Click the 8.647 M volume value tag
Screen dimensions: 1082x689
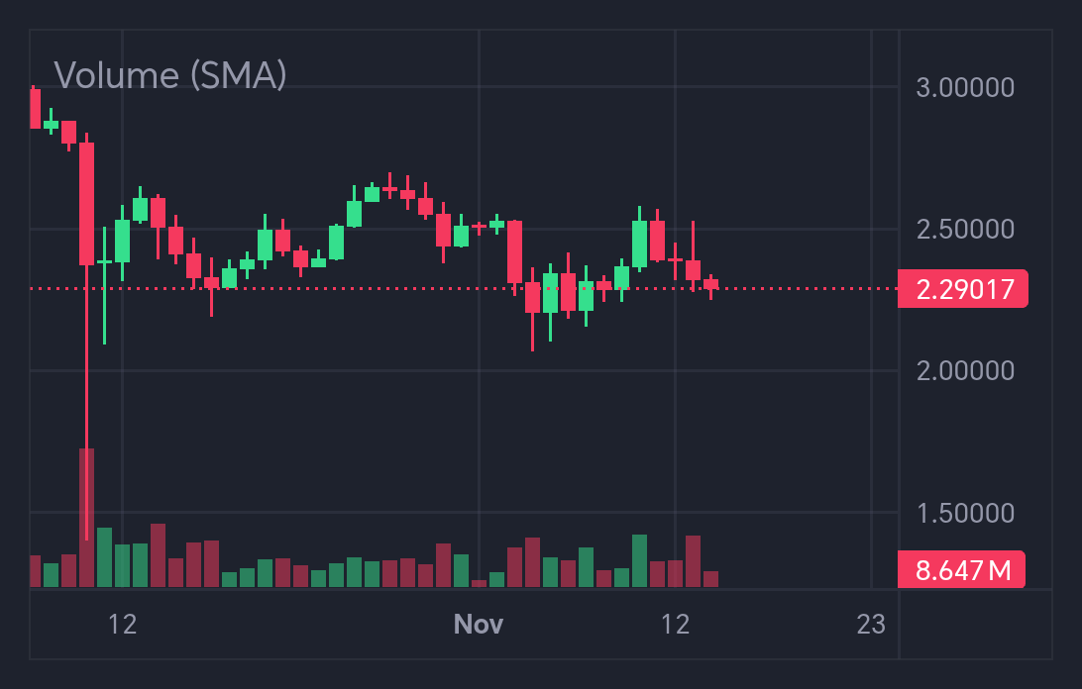tap(961, 570)
